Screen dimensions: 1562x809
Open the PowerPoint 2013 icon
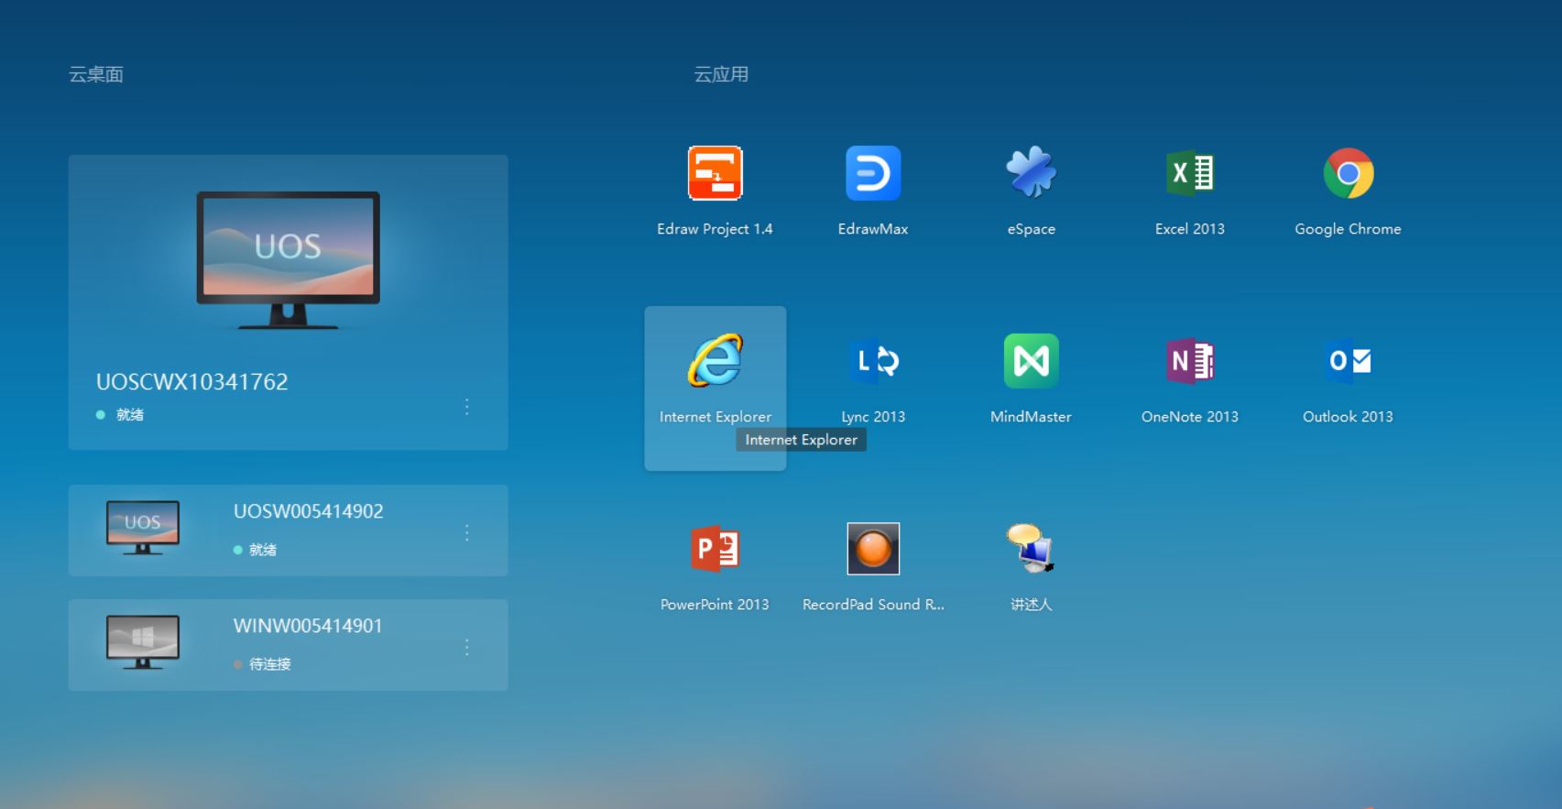[x=715, y=549]
